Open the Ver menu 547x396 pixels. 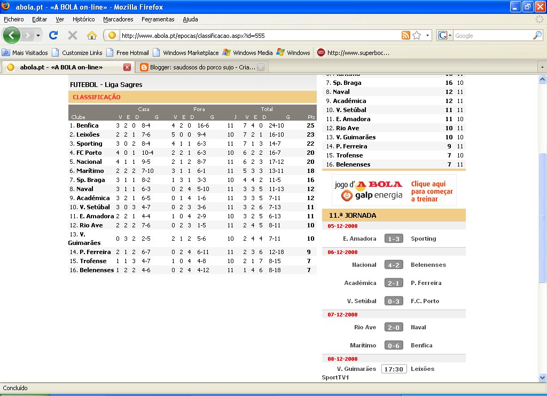pos(60,19)
